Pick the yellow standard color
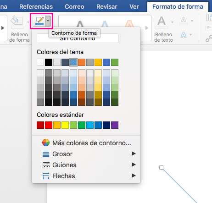The height and width of the screenshot is (203, 212). click(x=65, y=125)
